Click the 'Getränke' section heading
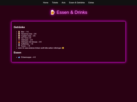This screenshot has height=102, width=137. [19, 27]
